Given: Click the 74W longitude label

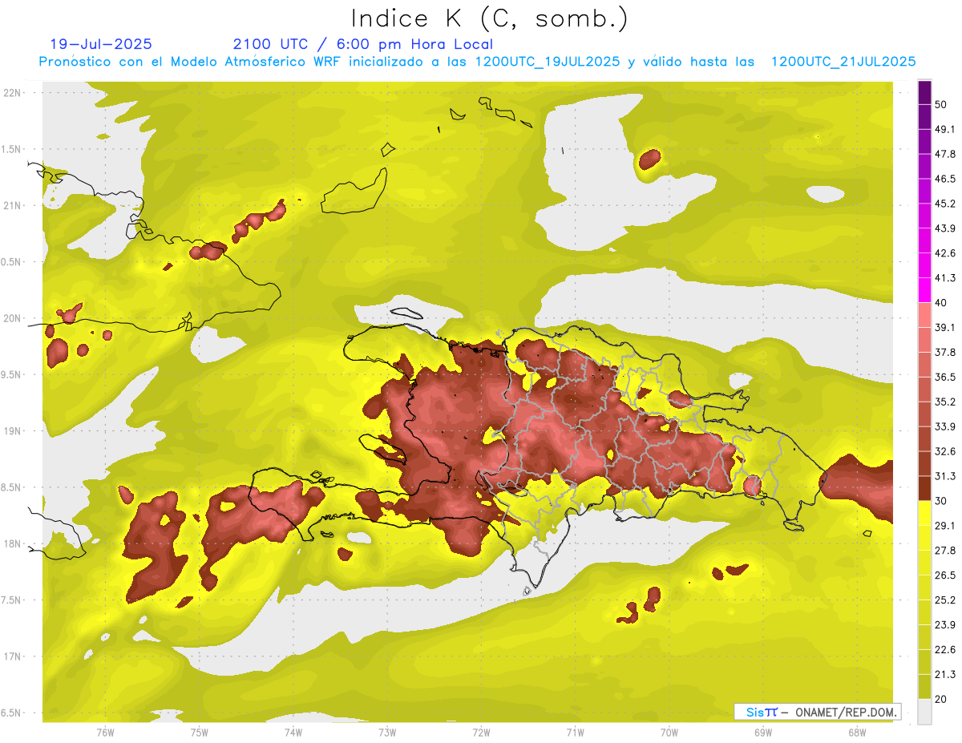Looking at the screenshot, I should [x=293, y=733].
